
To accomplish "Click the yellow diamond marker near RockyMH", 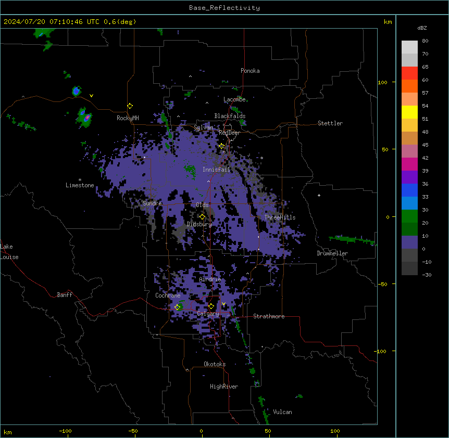I will pyautogui.click(x=130, y=106).
